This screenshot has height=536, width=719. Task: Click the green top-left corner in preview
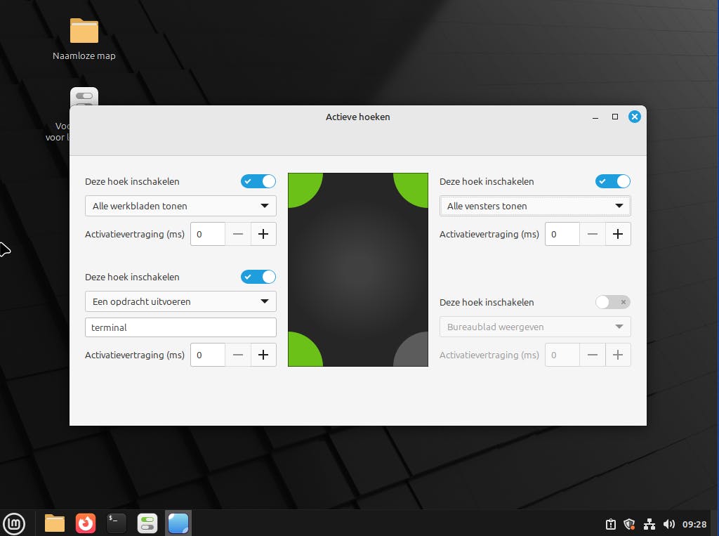point(302,187)
